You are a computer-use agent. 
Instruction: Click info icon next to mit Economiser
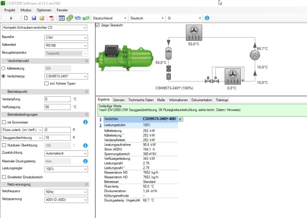(x=85, y=122)
